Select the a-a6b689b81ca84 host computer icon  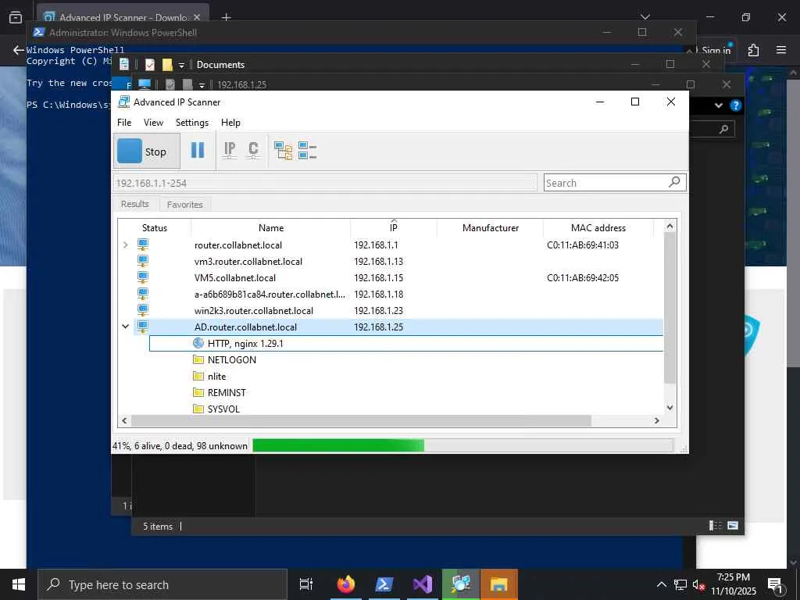(x=143, y=294)
